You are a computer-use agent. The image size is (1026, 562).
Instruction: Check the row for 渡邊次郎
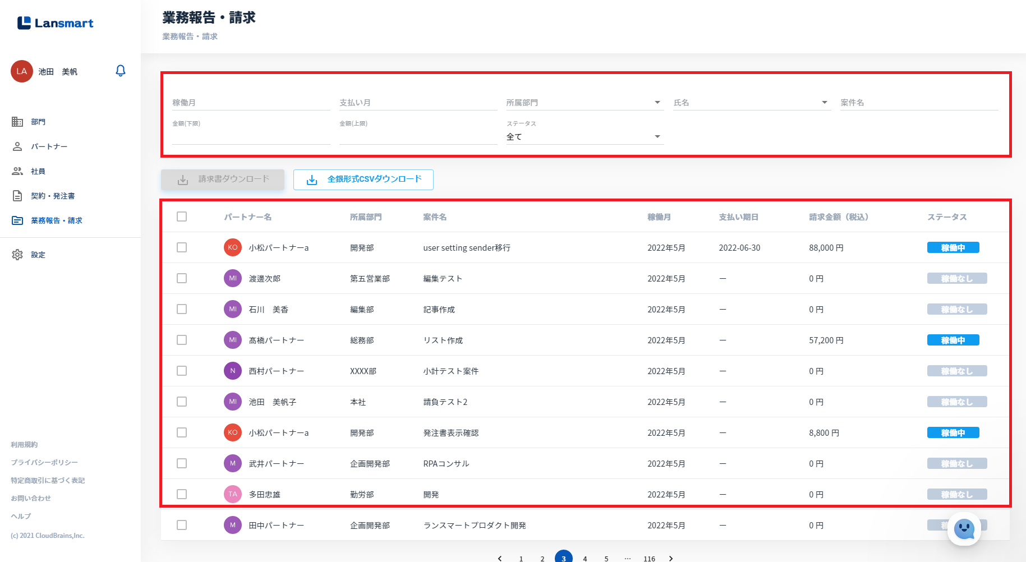point(182,278)
